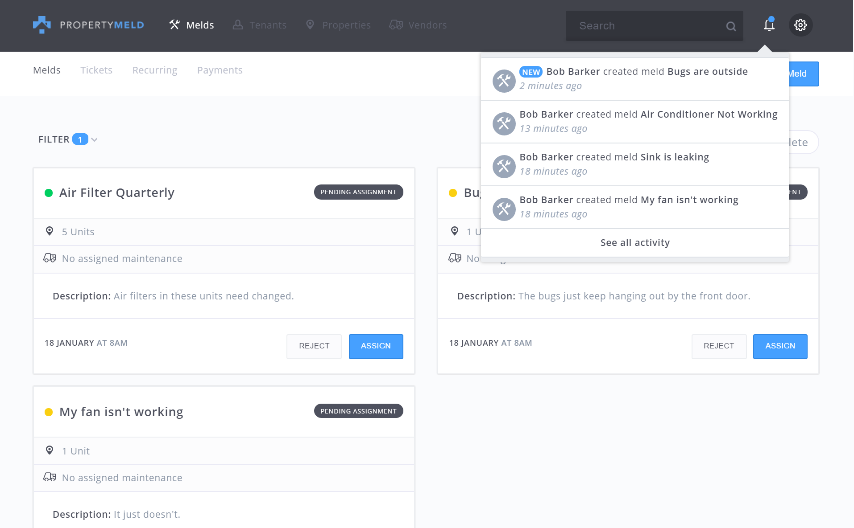
Task: Open the settings gear icon
Action: tap(800, 25)
